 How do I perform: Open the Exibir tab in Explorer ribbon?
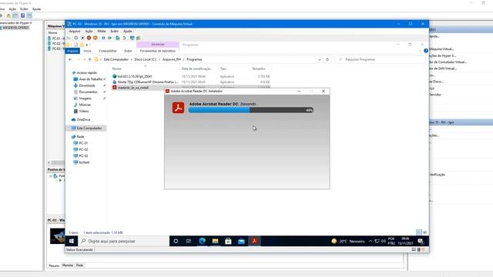click(129, 51)
